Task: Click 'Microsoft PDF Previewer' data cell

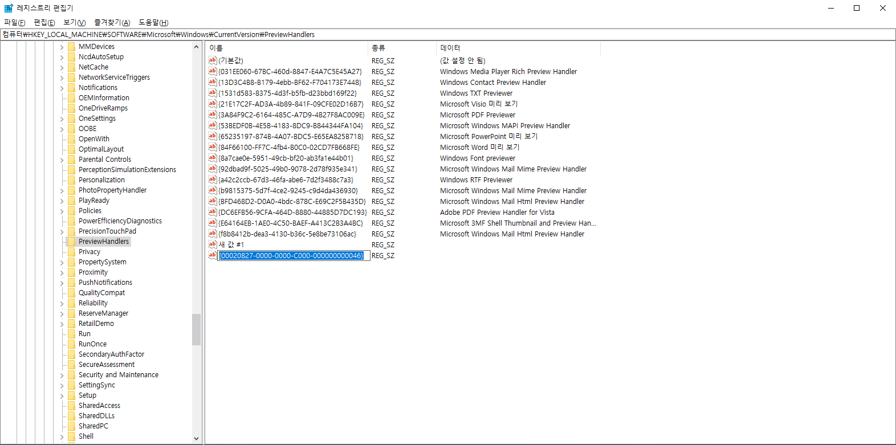Action: point(478,115)
